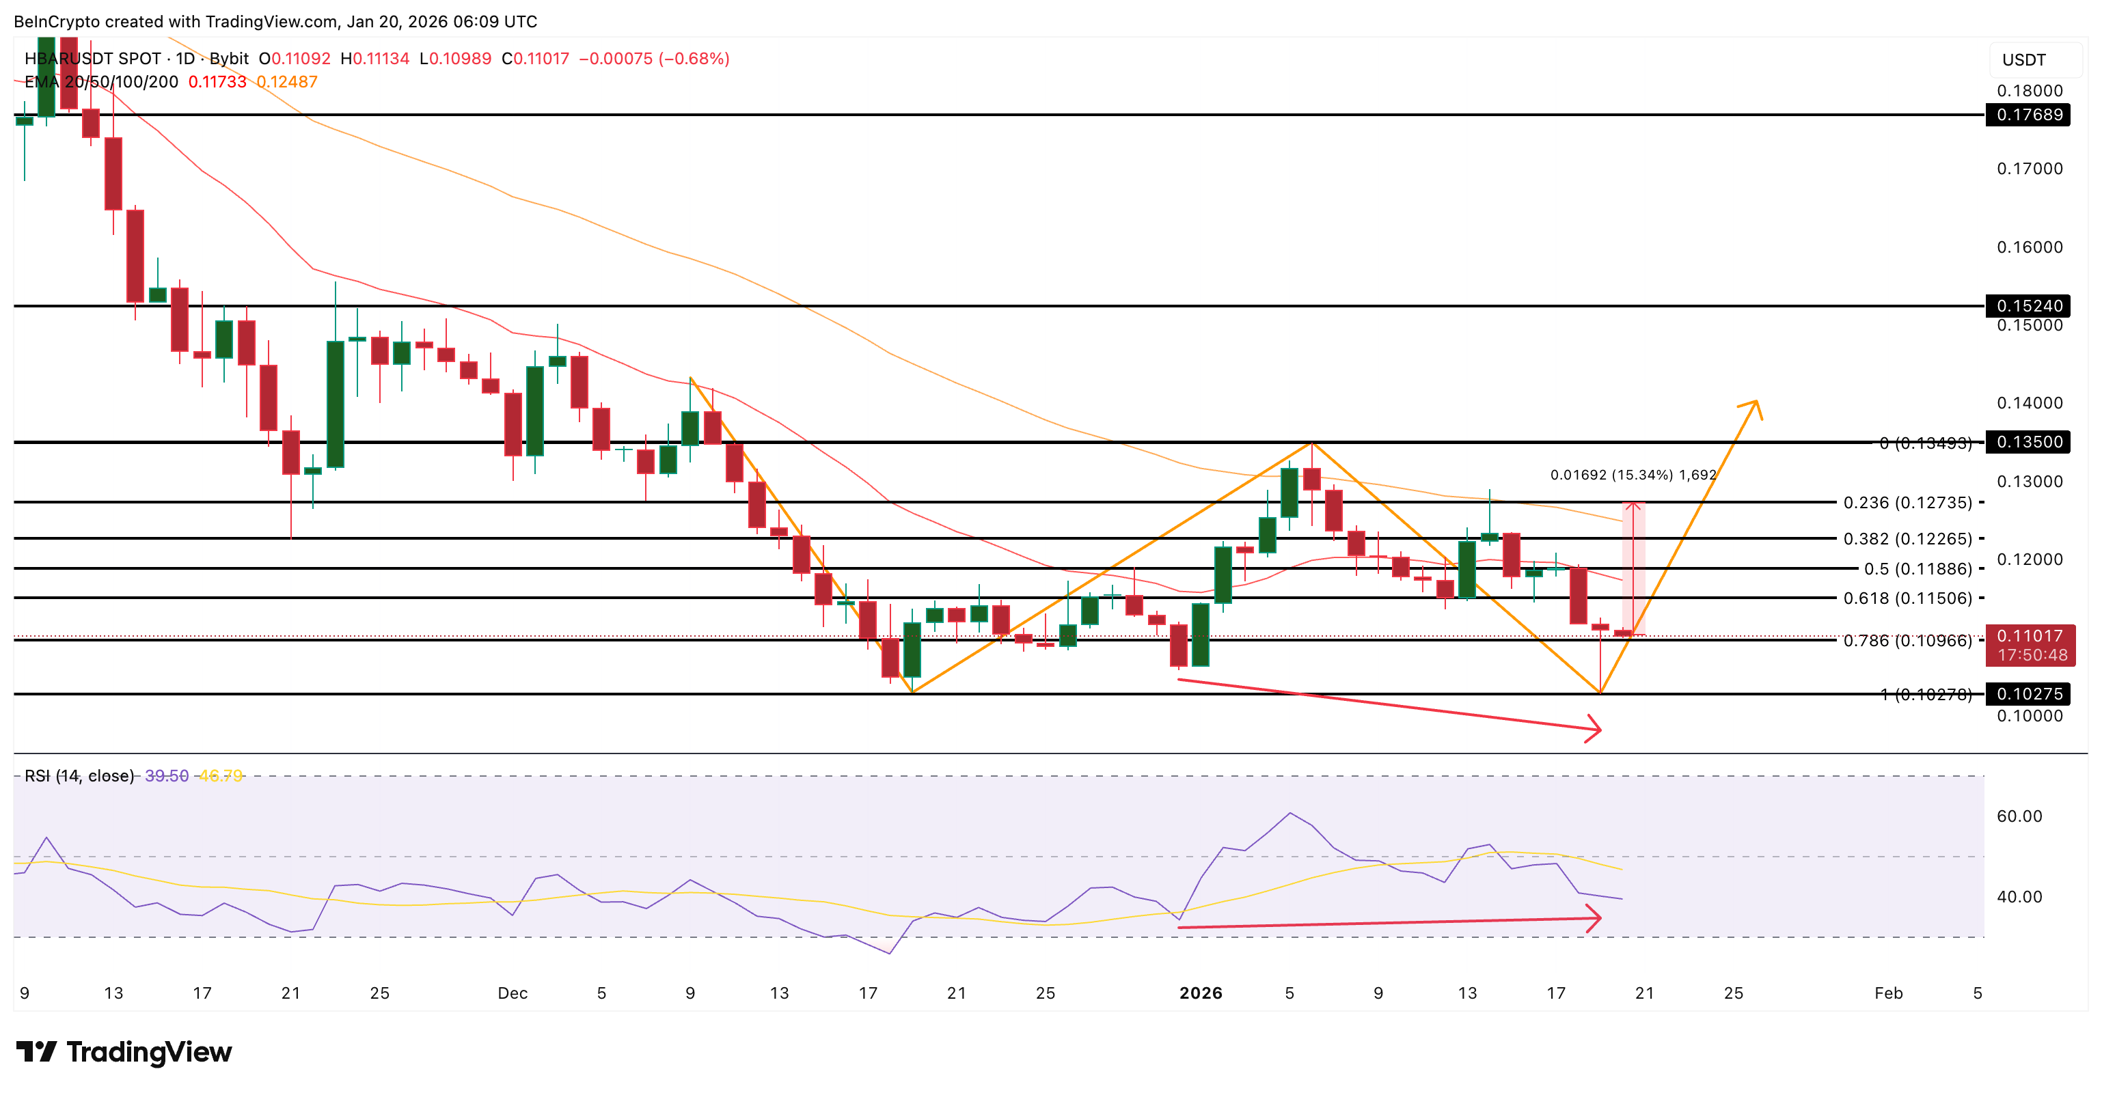The width and height of the screenshot is (2102, 1093).
Task: Click the RSI (14, close) legend
Action: coord(79,776)
